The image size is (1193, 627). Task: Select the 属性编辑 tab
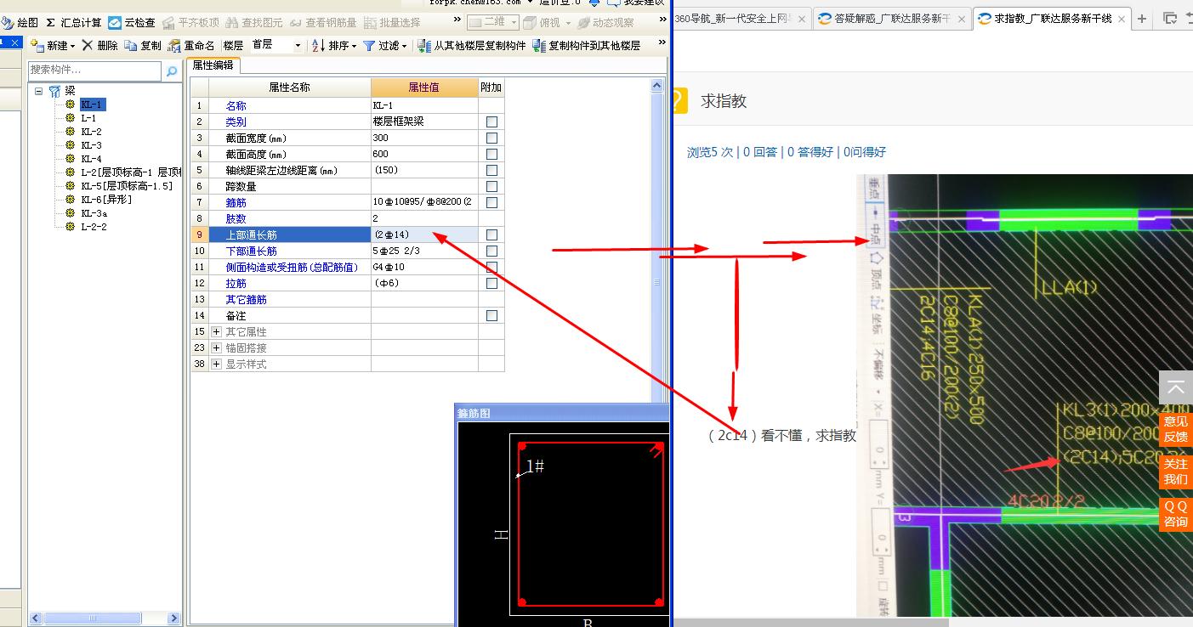click(213, 65)
